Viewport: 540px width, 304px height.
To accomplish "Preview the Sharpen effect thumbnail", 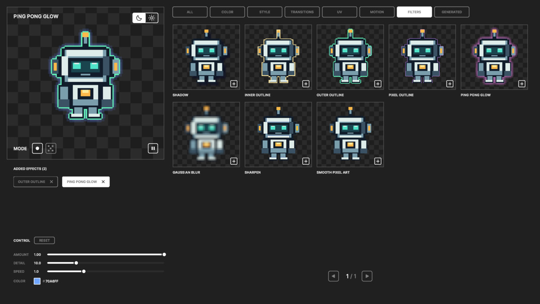I will point(278,135).
